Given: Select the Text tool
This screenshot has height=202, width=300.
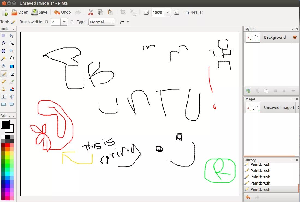Looking at the screenshot, I should coord(4,97).
